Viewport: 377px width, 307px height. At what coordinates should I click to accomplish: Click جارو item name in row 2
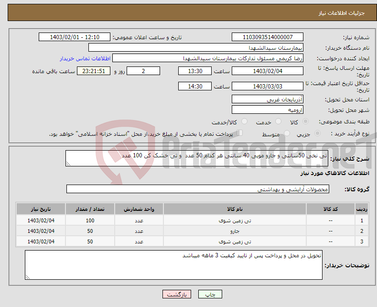(x=235, y=231)
